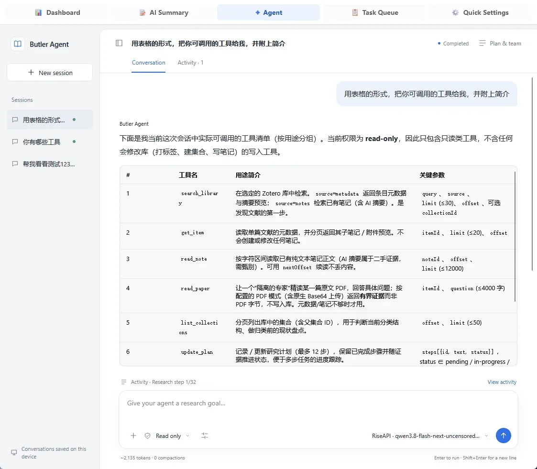Click the View activity link
The width and height of the screenshot is (537, 469).
[502, 382]
